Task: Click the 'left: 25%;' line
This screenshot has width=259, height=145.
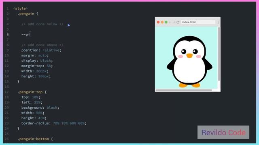Action: tap(32, 102)
